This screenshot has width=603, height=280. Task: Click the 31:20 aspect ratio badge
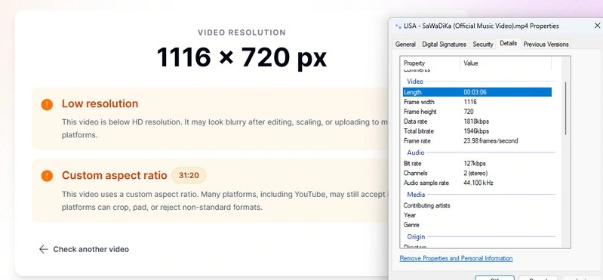coord(189,175)
